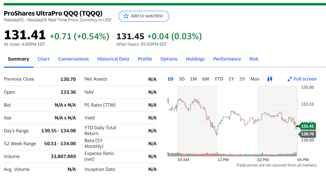
Task: View the Performance tab
Action: click(x=227, y=59)
